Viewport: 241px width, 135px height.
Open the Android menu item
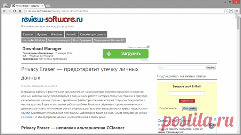click(x=71, y=34)
